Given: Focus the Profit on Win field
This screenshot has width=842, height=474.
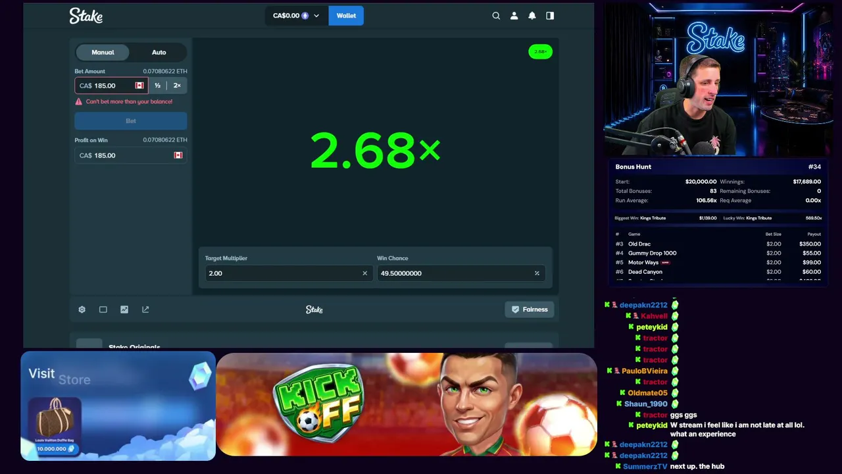Looking at the screenshot, I should (x=131, y=155).
